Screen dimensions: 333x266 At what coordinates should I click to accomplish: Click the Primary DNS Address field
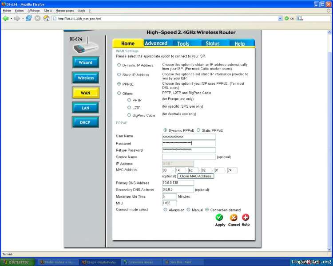click(x=178, y=183)
